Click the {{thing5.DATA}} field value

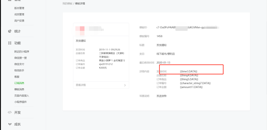[189, 79]
